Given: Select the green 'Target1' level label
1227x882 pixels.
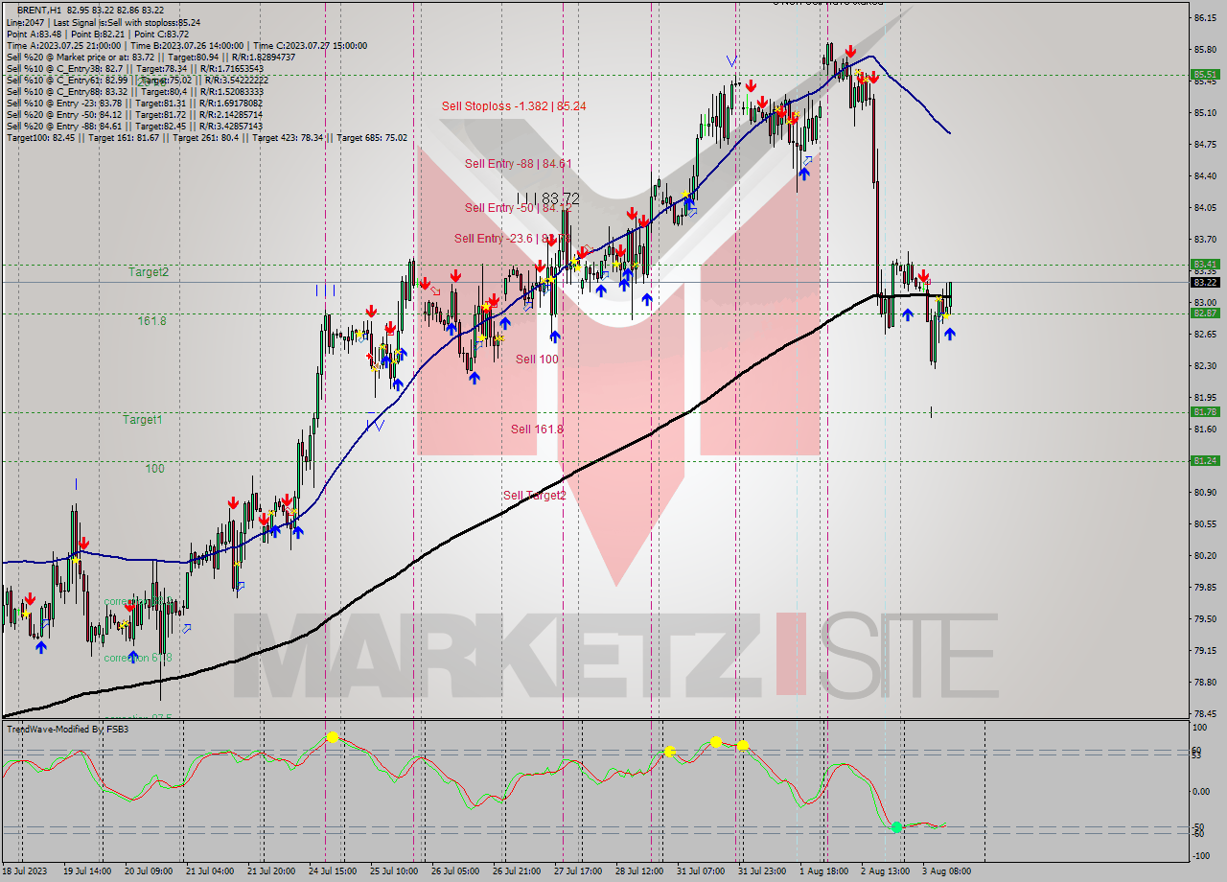Looking at the screenshot, I should [x=142, y=420].
